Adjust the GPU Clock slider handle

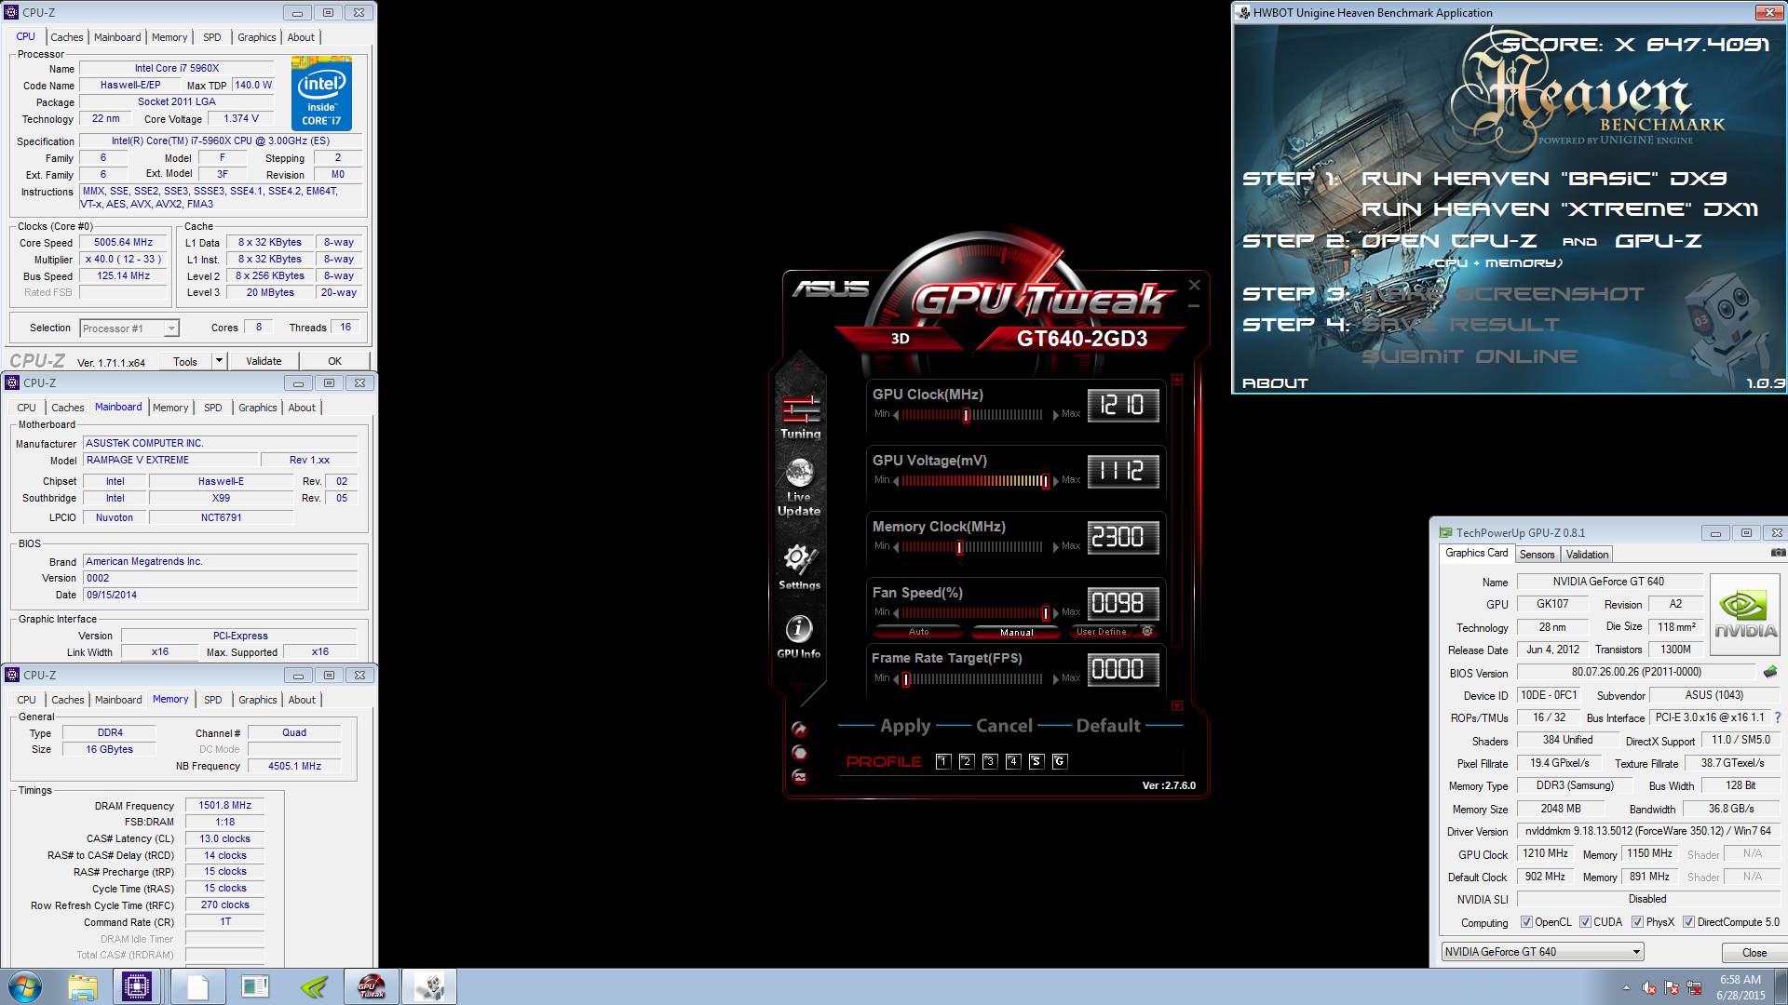point(967,415)
